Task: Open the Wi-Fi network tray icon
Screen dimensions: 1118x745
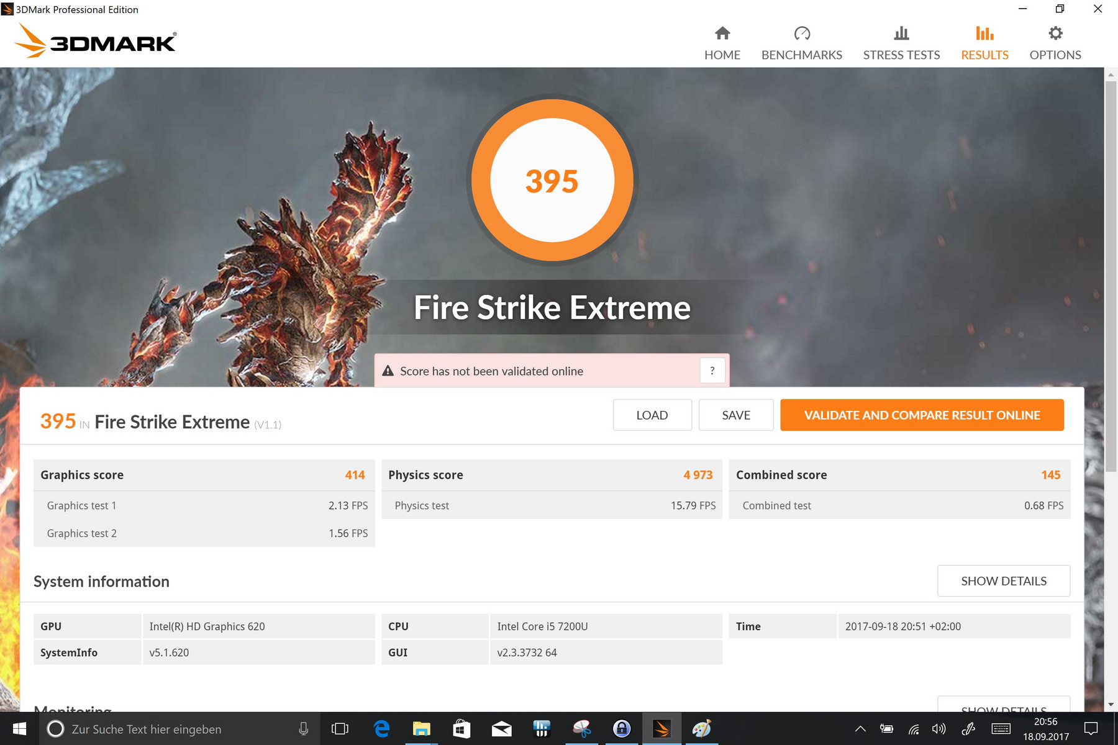Action: click(x=914, y=729)
